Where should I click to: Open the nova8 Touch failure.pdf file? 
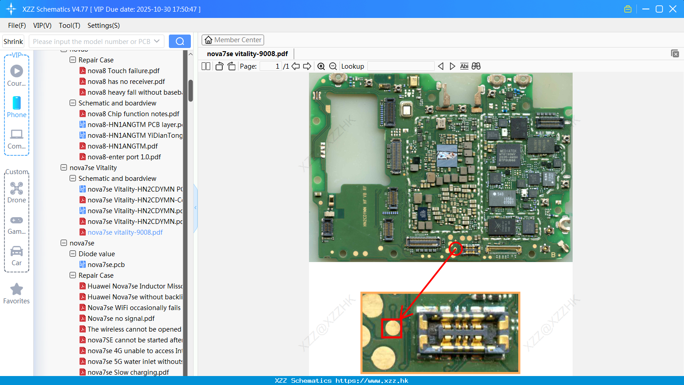(x=124, y=71)
